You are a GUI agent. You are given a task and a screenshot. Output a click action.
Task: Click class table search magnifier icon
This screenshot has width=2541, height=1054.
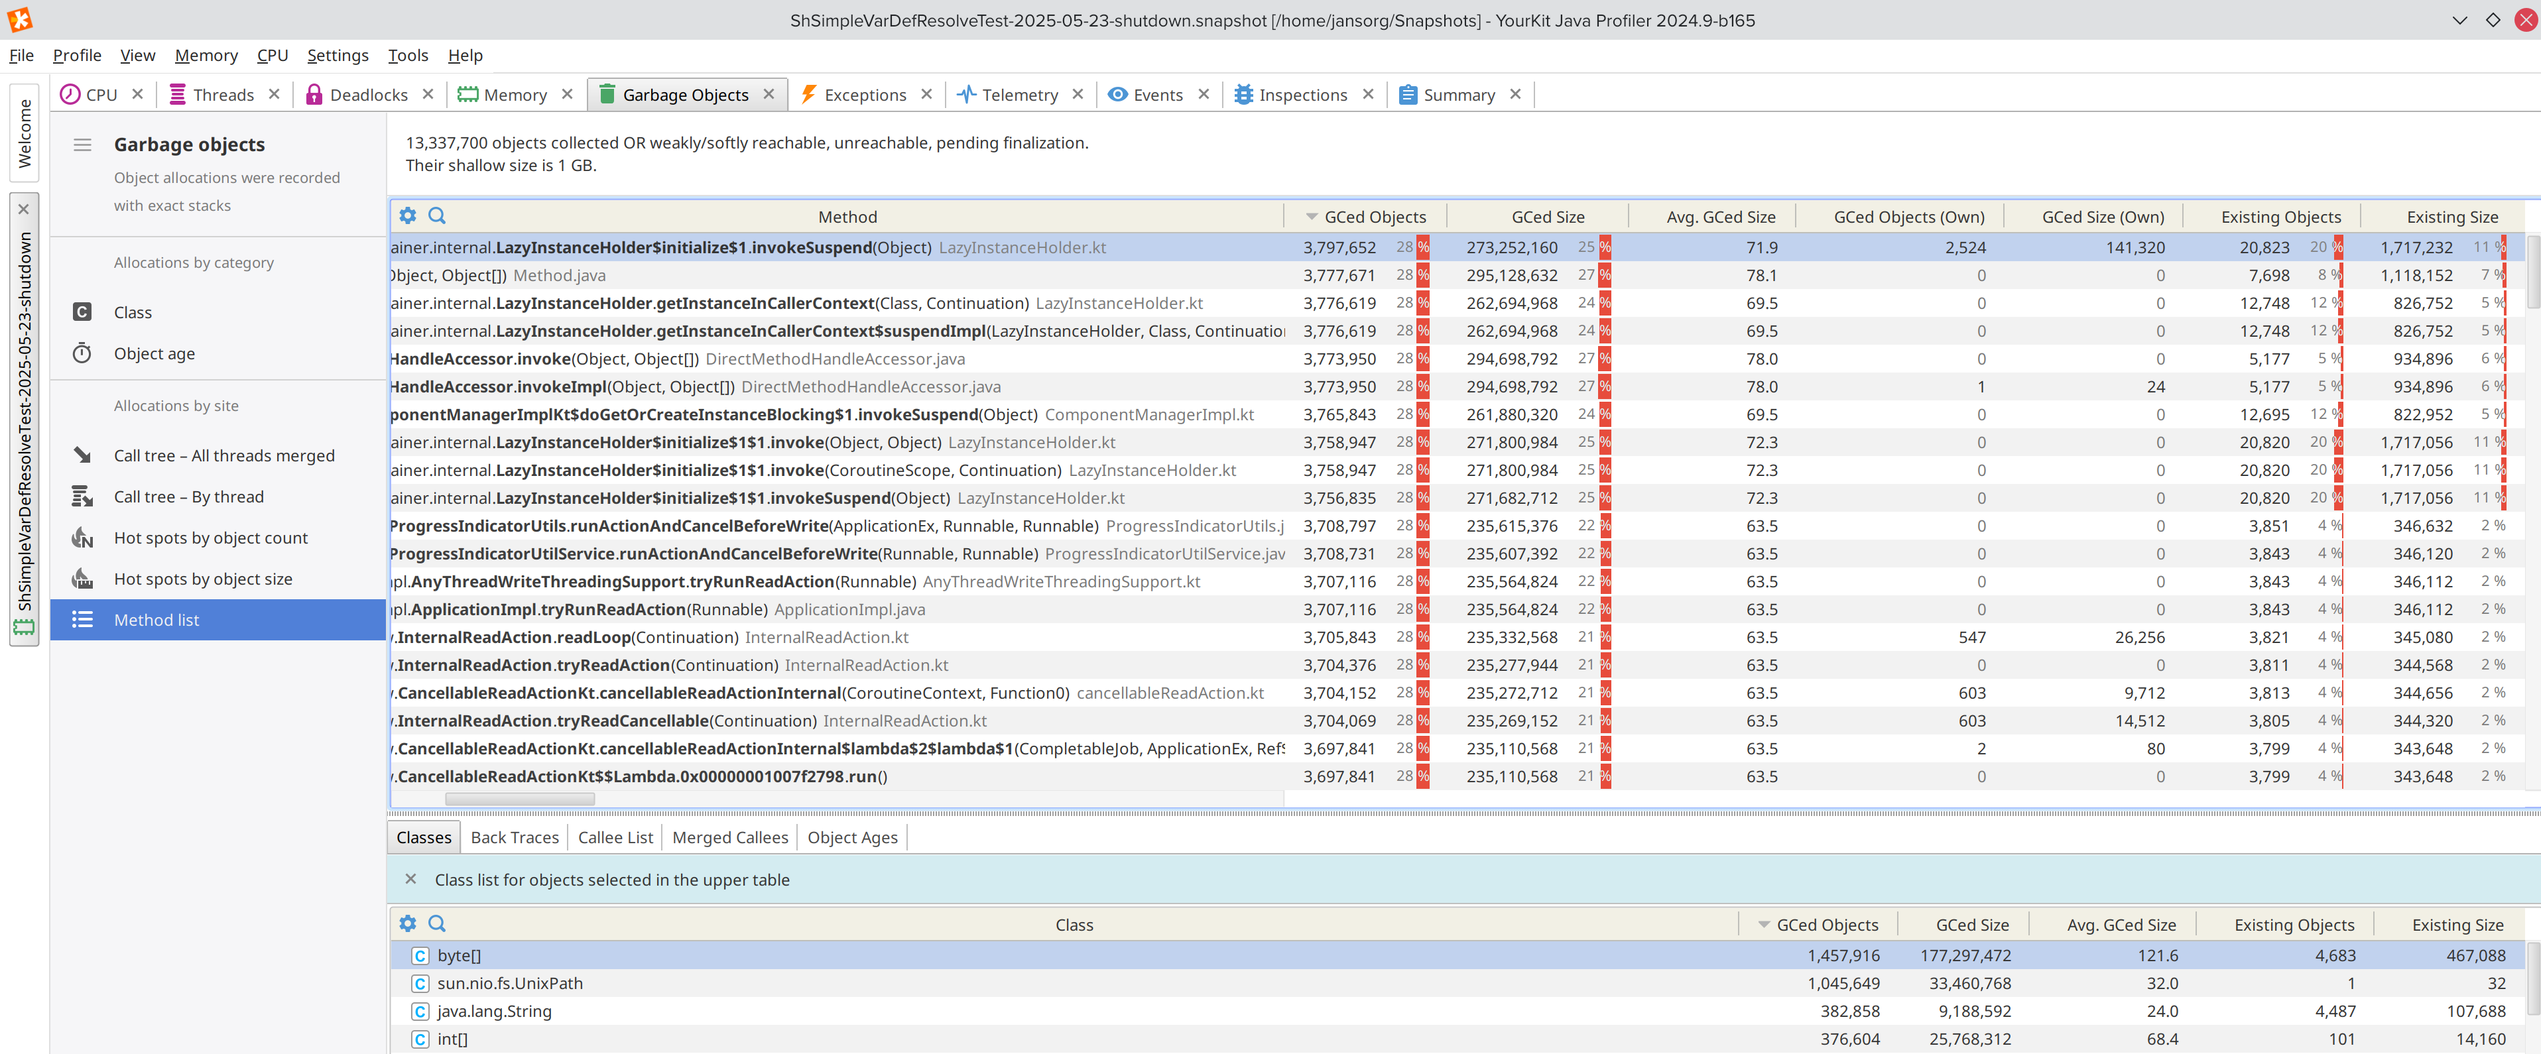[437, 924]
